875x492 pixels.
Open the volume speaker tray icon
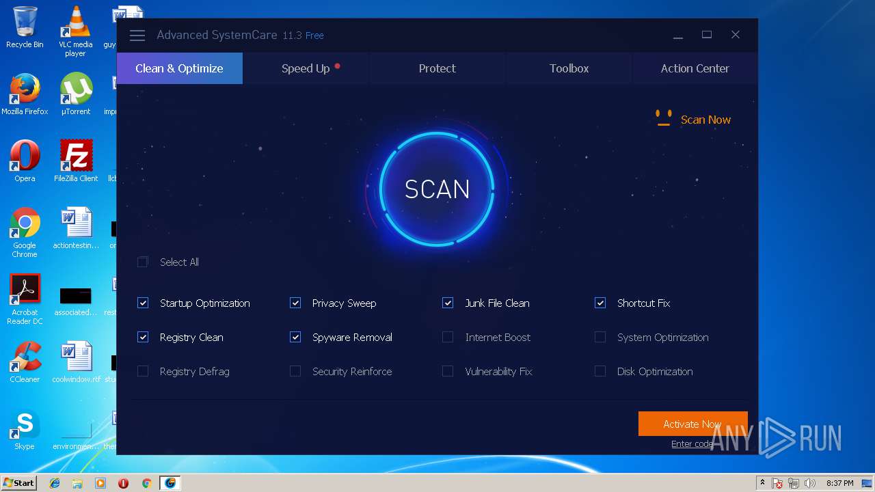[x=810, y=483]
